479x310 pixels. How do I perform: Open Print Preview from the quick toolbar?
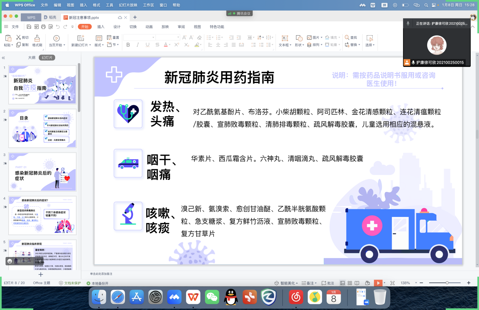coord(51,26)
